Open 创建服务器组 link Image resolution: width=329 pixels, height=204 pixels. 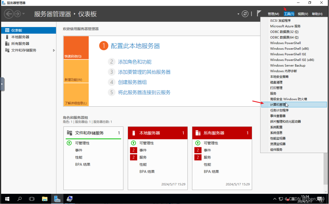pos(132,82)
